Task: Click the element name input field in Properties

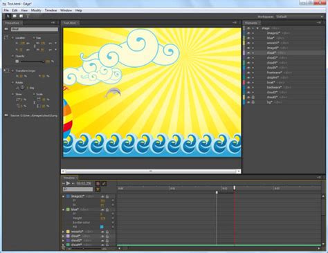Action: click(35, 29)
